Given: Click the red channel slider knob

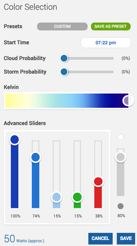Looking at the screenshot, I should pyautogui.click(x=98, y=181).
